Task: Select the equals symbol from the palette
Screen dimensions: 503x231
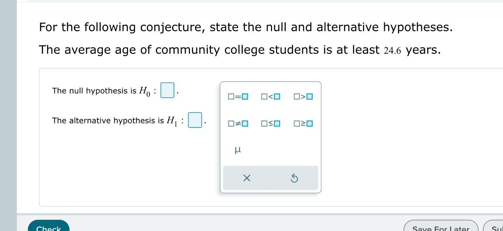Action: tap(238, 97)
